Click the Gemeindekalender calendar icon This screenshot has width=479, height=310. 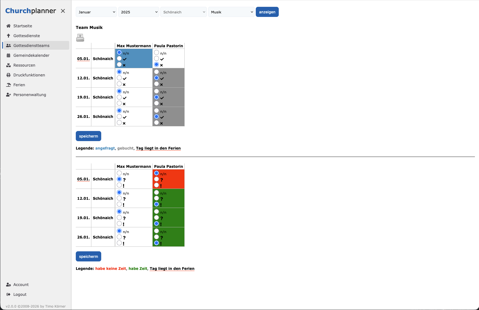click(8, 55)
